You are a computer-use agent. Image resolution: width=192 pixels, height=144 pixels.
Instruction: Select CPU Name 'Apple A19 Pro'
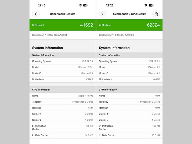(x=86, y=96)
